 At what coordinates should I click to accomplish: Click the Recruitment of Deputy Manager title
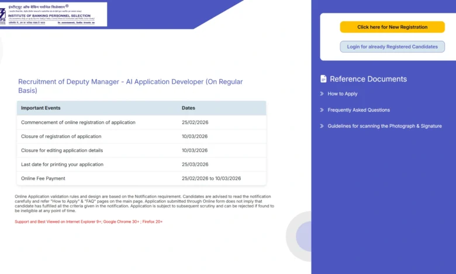point(130,86)
